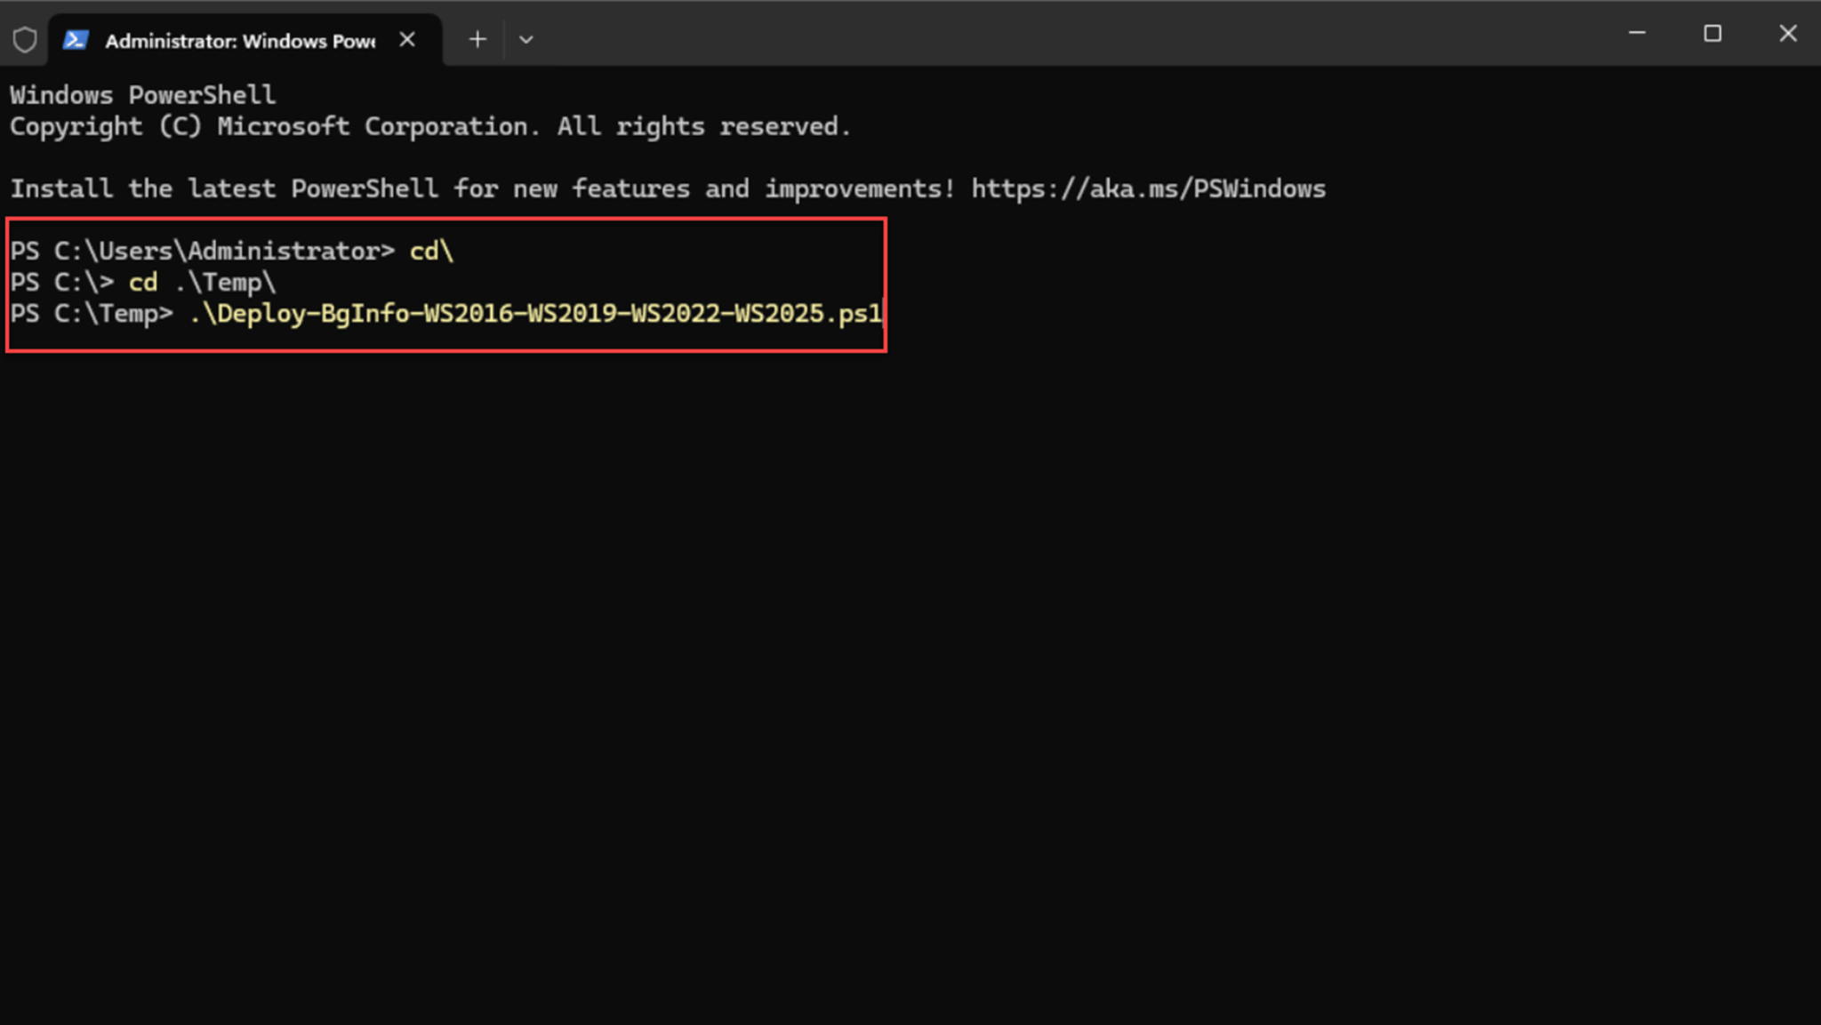Open a new tab with plus button
Screen dimensions: 1821x1025
click(x=477, y=40)
